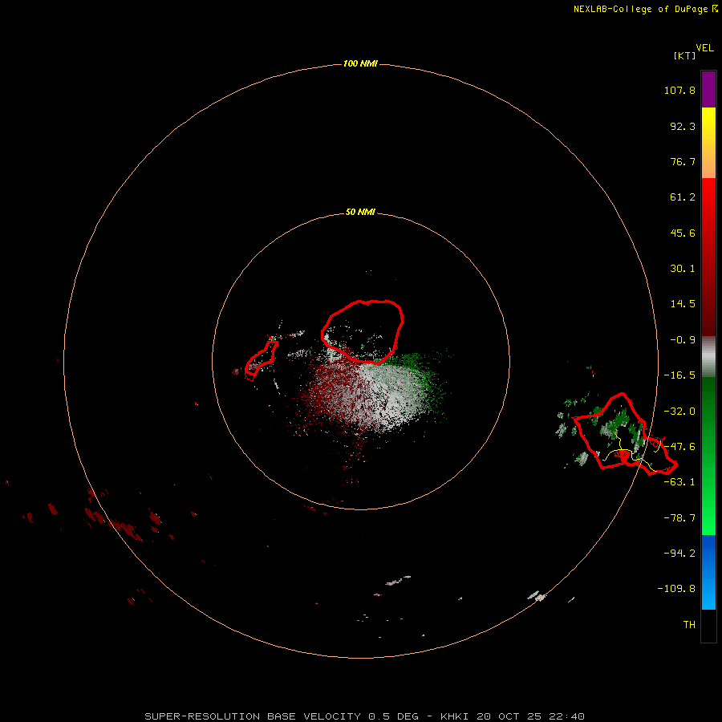Click the red segment of the color bar
722x722 pixels.
coord(708,257)
